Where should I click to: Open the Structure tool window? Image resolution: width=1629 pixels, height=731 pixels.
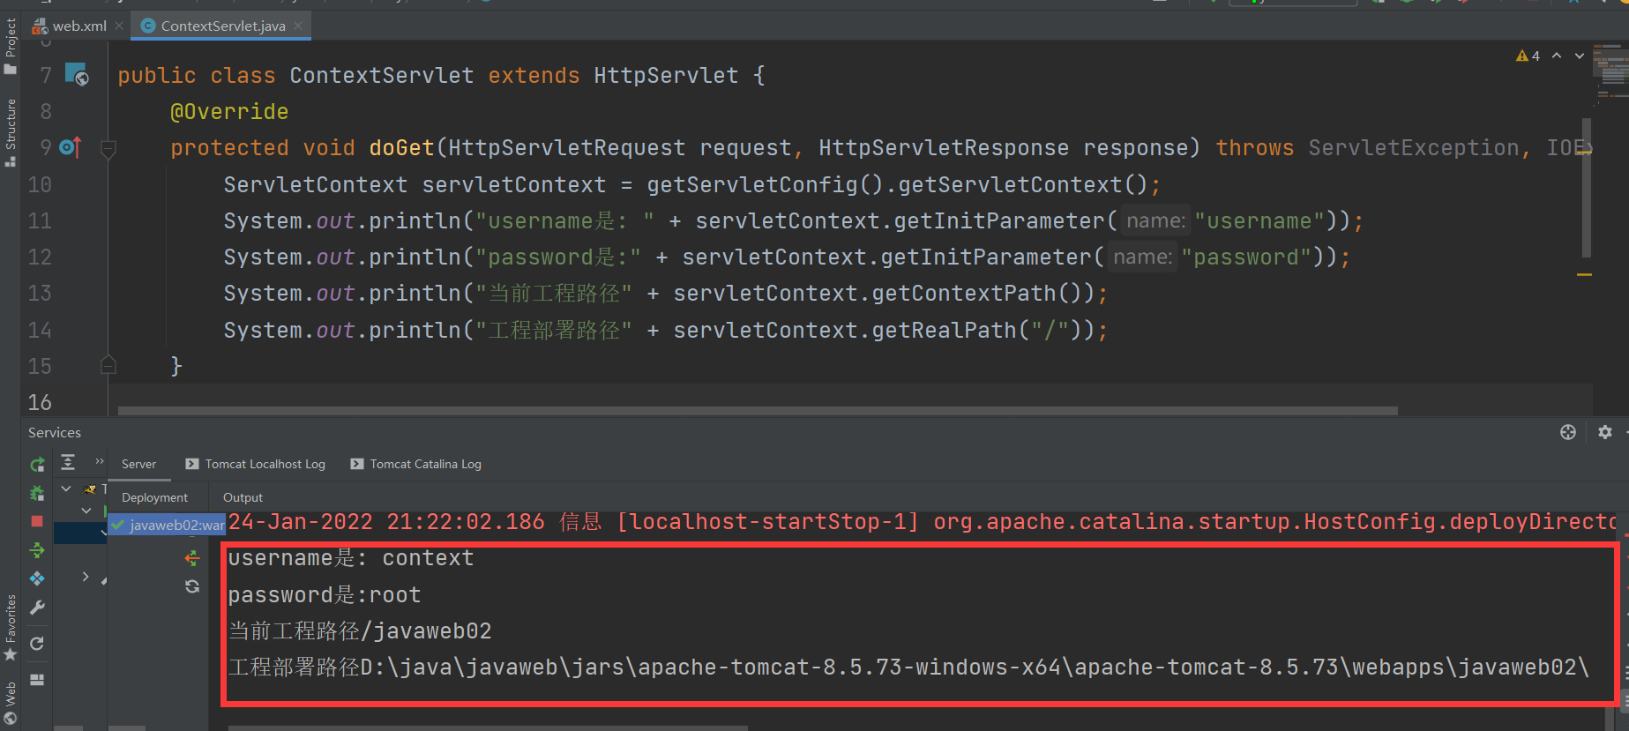(x=11, y=132)
